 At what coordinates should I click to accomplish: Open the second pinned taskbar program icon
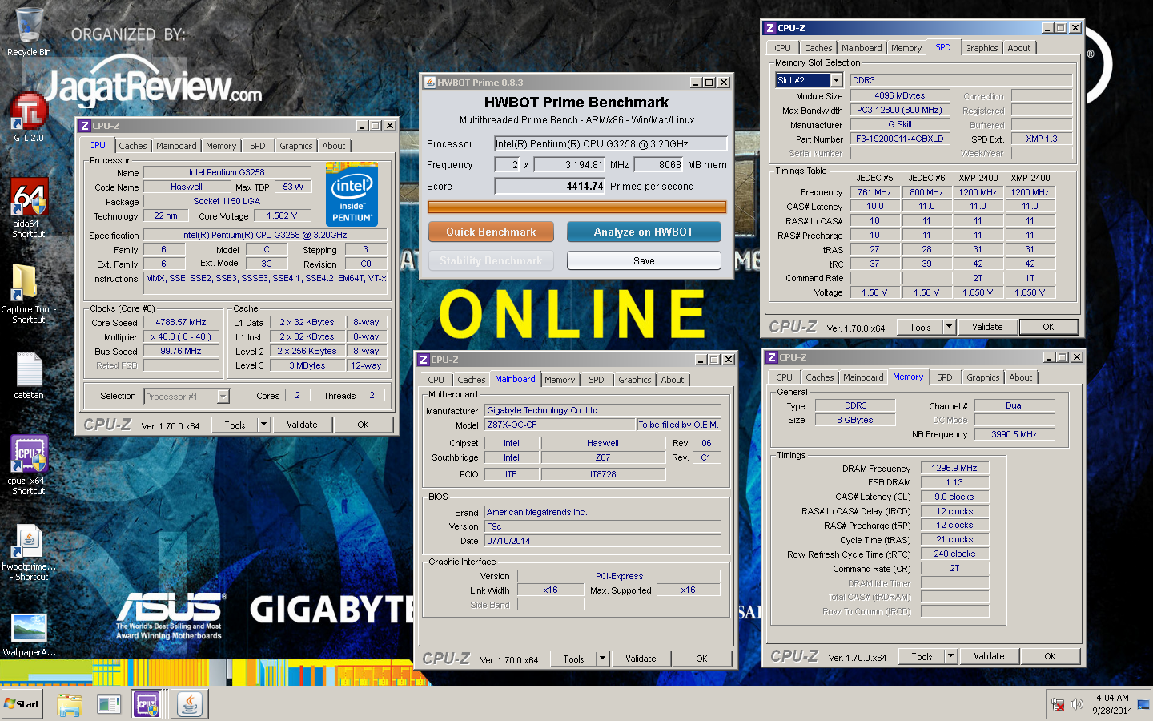pos(109,704)
